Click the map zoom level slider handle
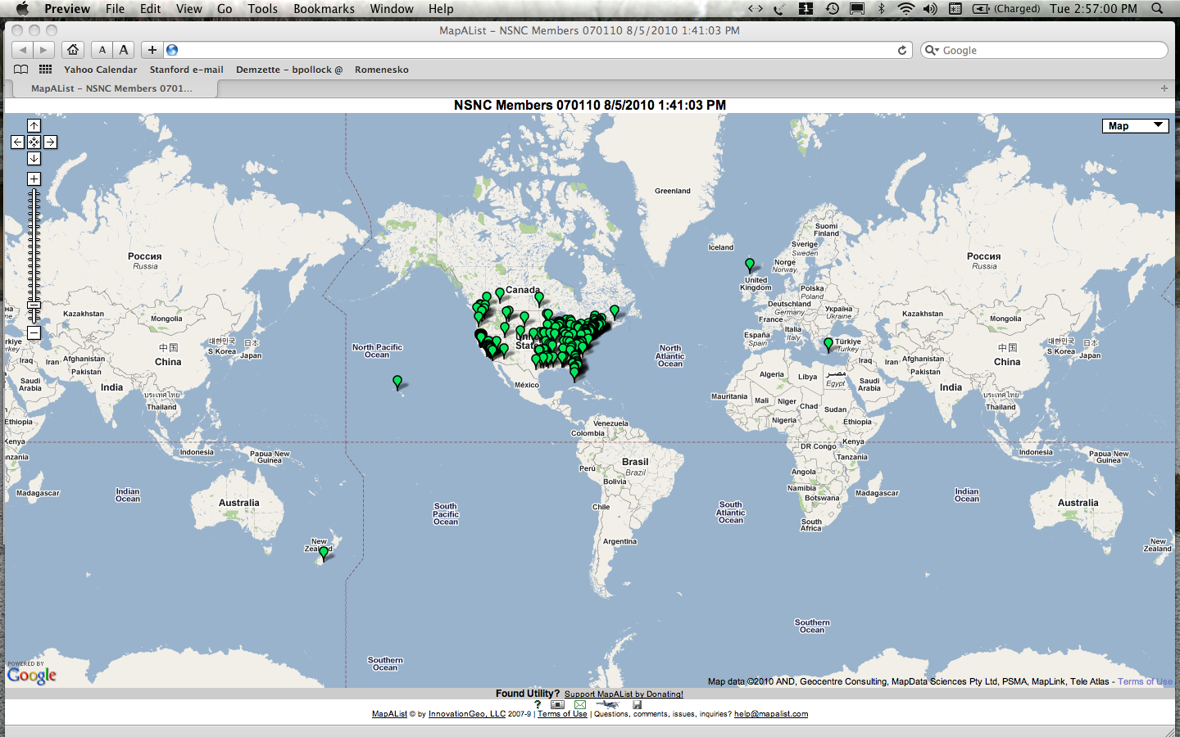Image resolution: width=1180 pixels, height=737 pixels. [34, 304]
